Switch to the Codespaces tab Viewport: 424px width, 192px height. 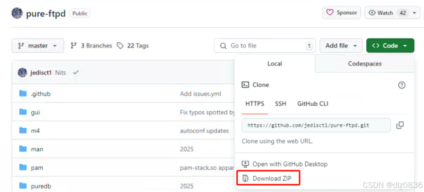point(365,64)
